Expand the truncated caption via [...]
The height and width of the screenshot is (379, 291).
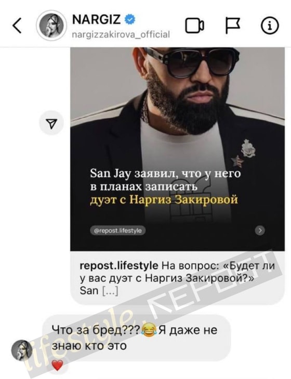pyautogui.click(x=110, y=290)
